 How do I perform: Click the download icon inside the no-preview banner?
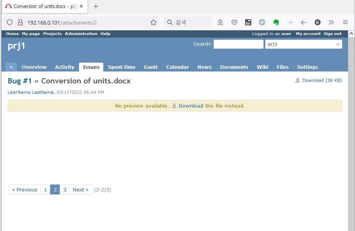coord(174,105)
